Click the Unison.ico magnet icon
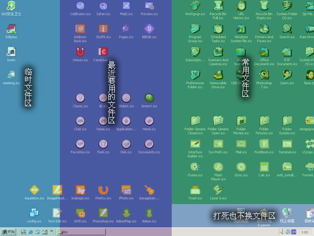The image size is (314, 236). click(79, 52)
